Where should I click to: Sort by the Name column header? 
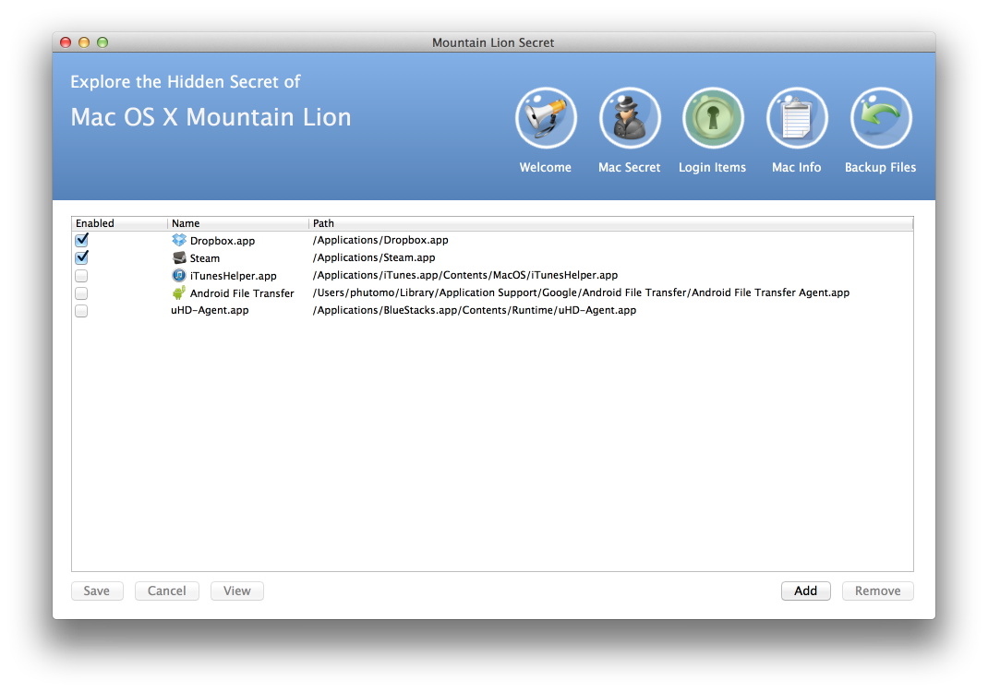point(238,223)
